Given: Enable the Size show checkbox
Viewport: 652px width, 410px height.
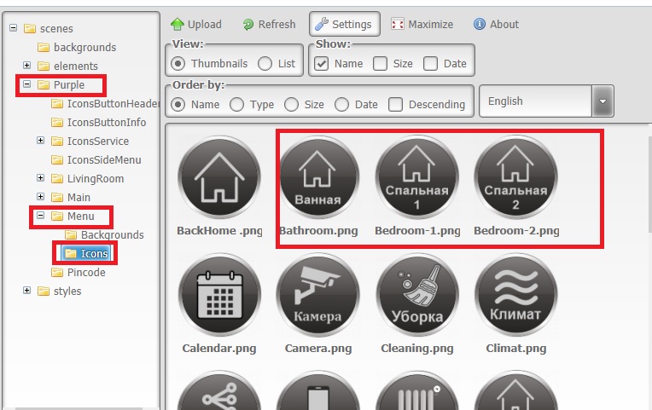Looking at the screenshot, I should (x=380, y=64).
